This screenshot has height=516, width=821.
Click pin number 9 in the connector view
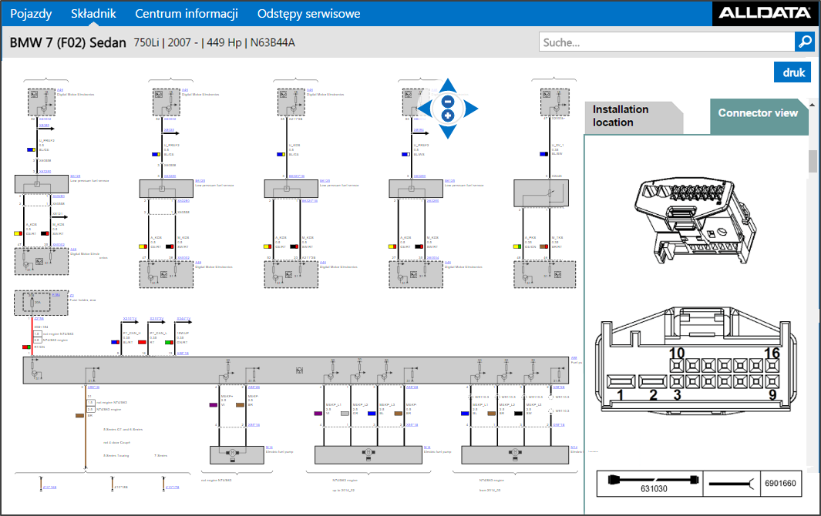click(x=772, y=394)
